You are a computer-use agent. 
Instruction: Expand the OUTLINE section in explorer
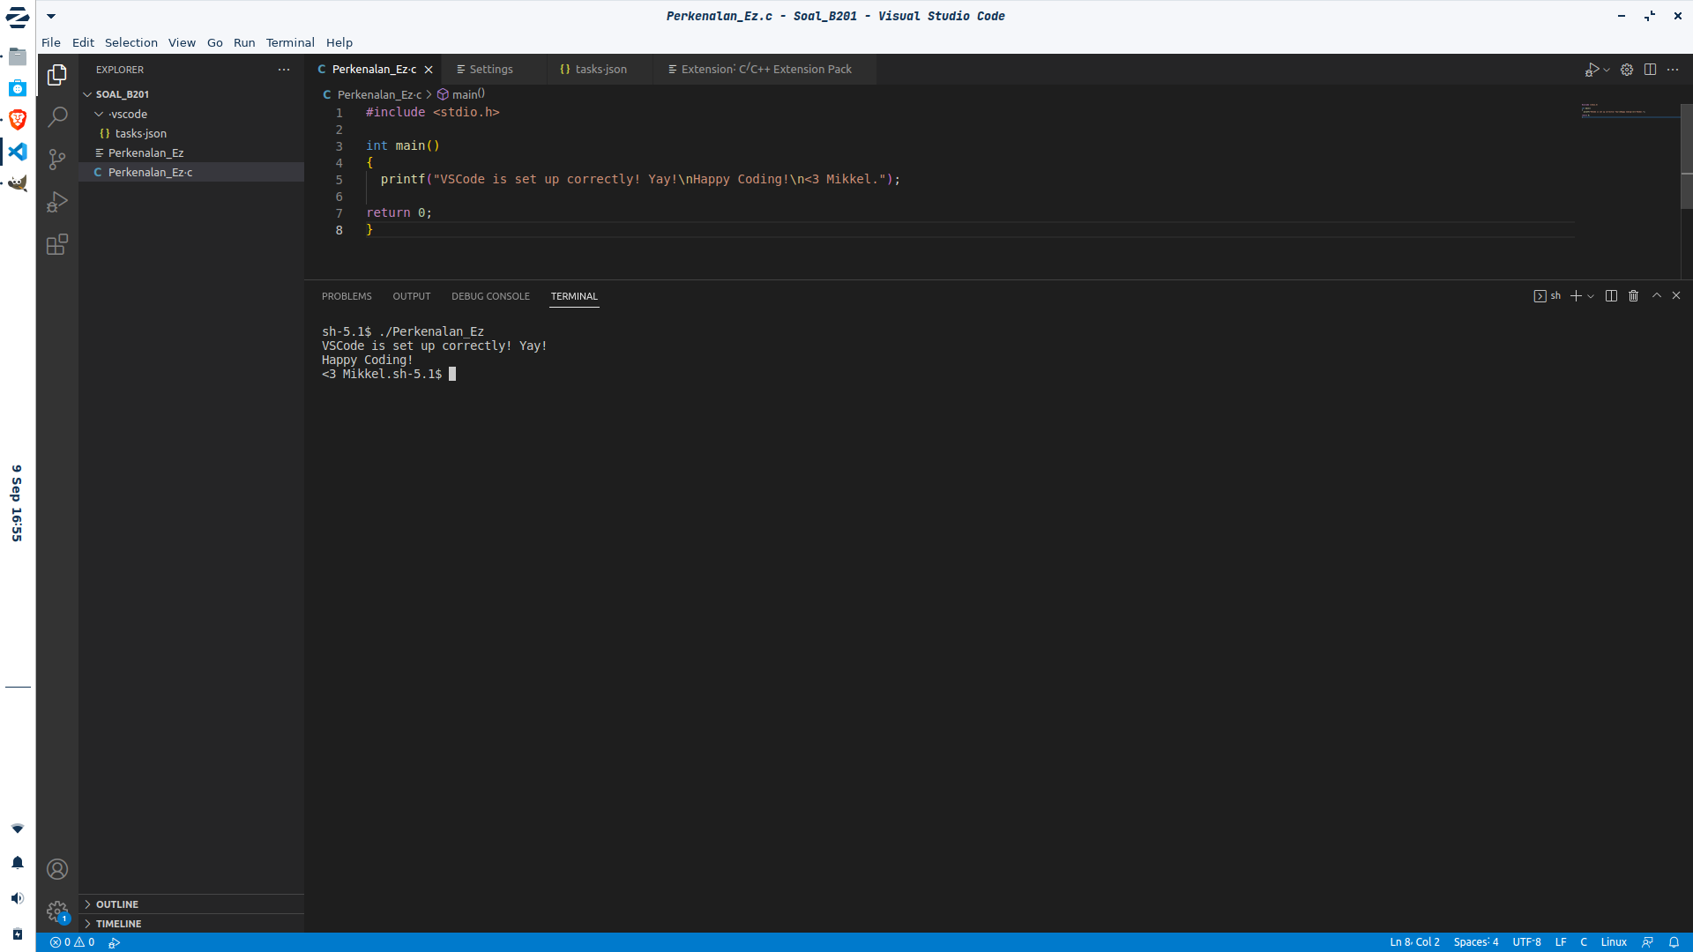pos(88,904)
